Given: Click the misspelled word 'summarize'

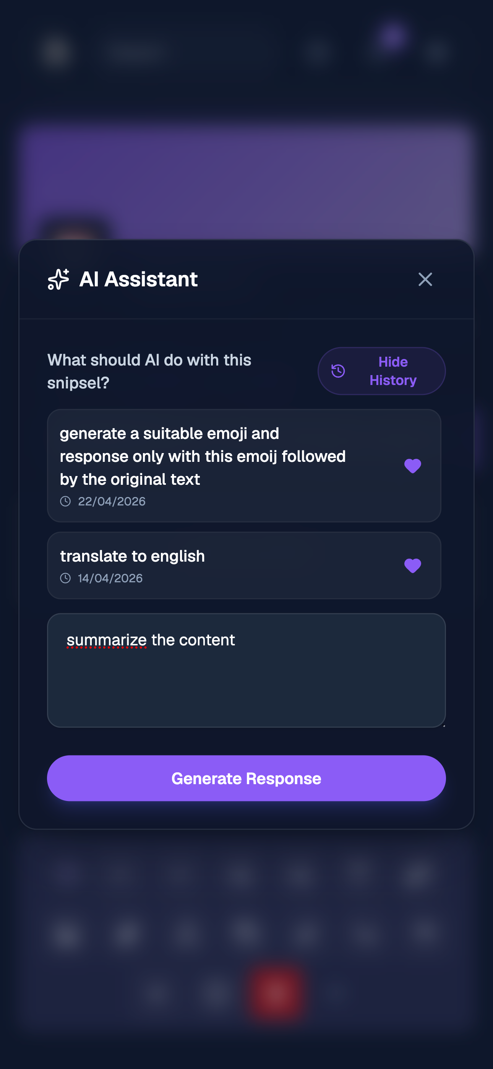Looking at the screenshot, I should (x=109, y=640).
